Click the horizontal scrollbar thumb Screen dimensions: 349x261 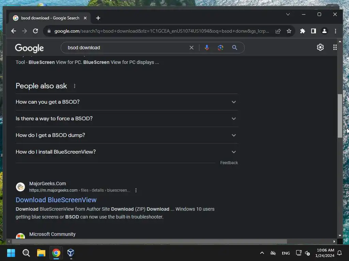coord(149,242)
